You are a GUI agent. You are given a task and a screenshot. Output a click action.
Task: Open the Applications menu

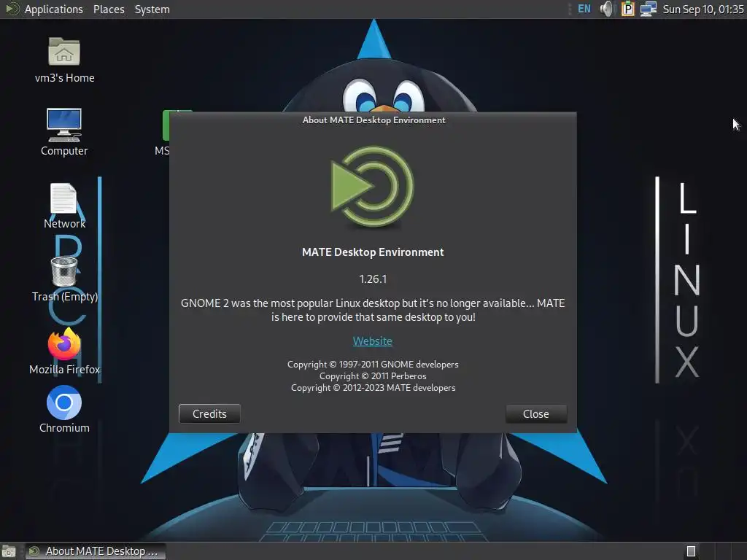53,9
